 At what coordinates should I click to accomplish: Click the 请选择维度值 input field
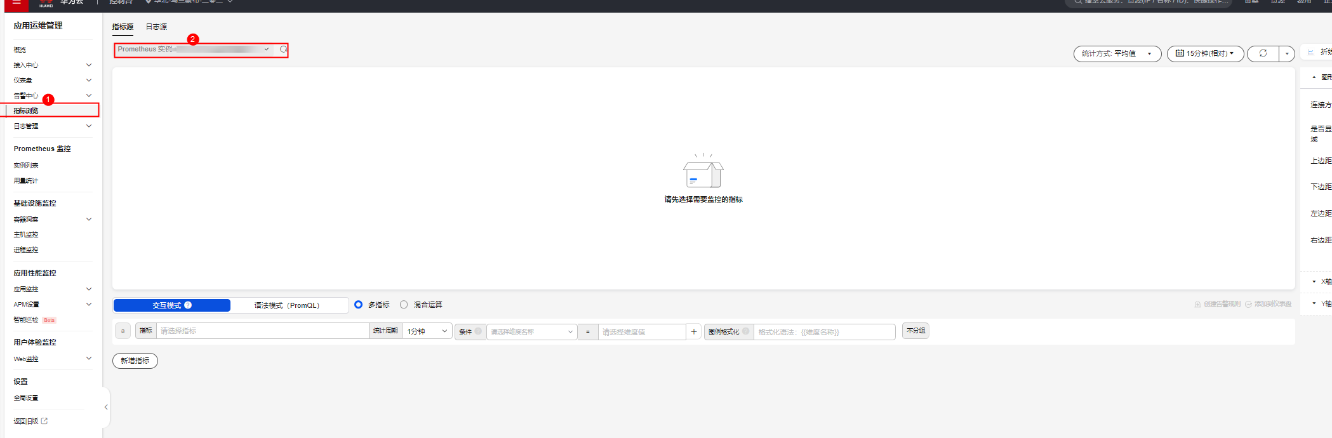coord(642,331)
